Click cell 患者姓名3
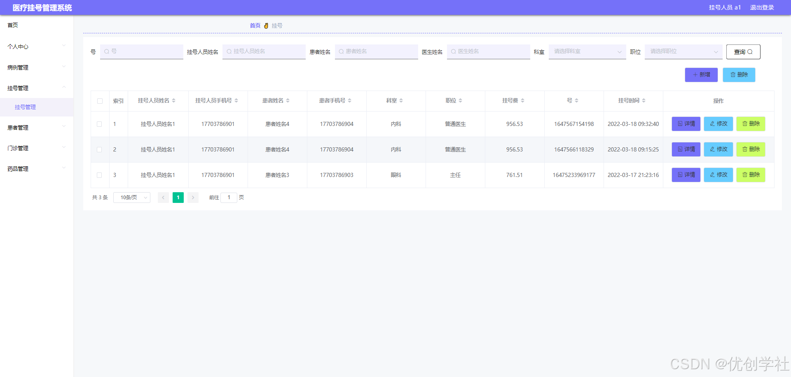Viewport: 791px width, 377px height. 277,175
